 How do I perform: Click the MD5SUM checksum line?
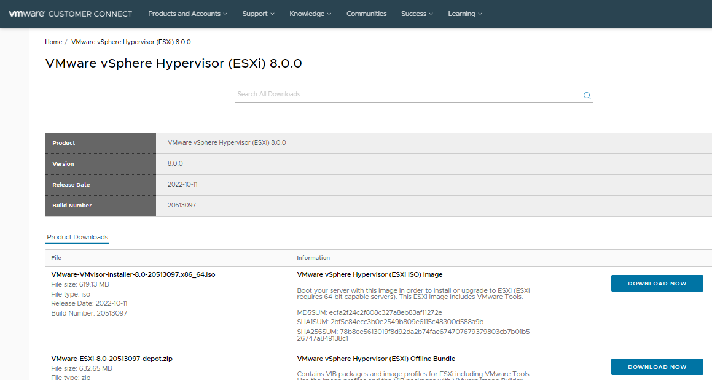tap(369, 312)
